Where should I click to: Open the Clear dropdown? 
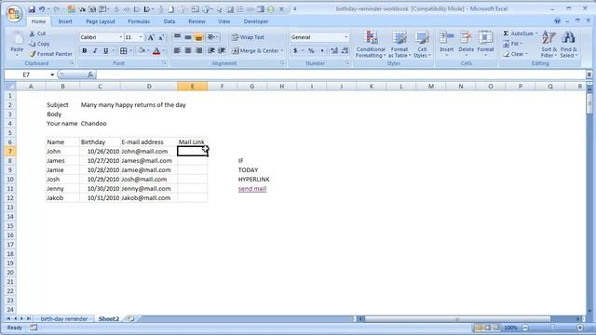tap(515, 54)
